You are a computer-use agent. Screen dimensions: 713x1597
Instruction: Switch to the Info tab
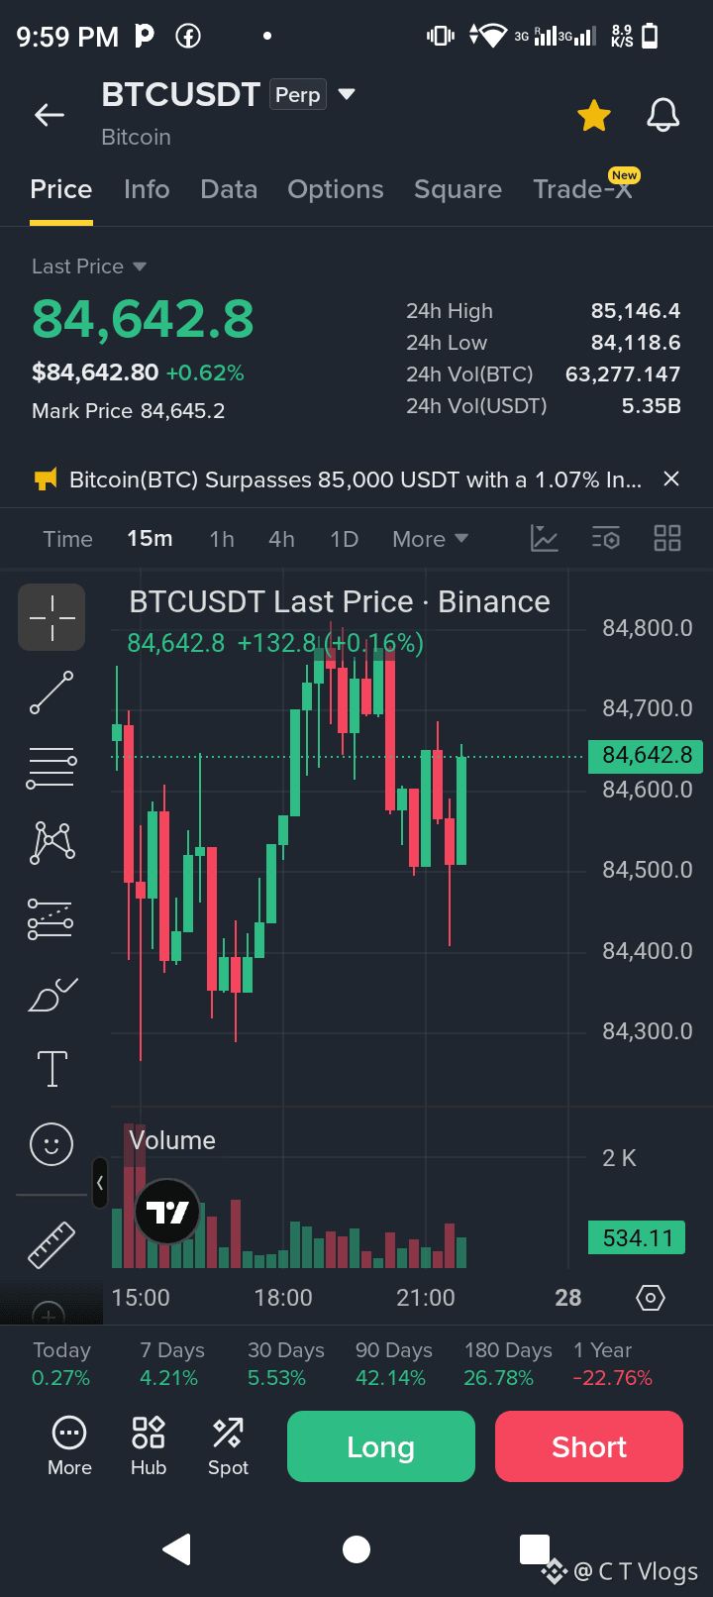pos(147,189)
